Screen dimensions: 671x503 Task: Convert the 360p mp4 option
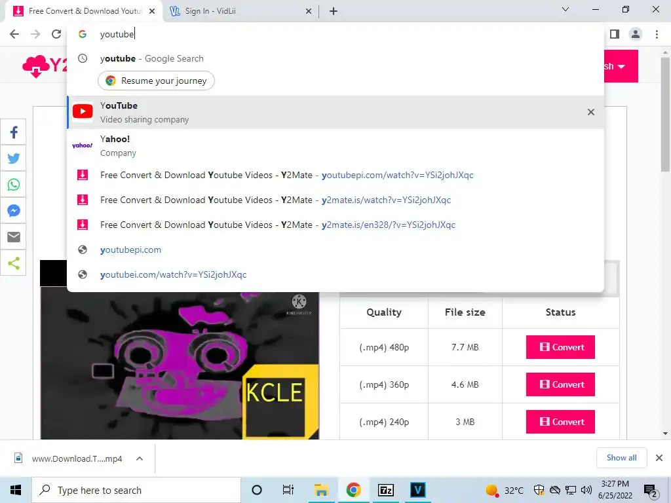coord(560,384)
